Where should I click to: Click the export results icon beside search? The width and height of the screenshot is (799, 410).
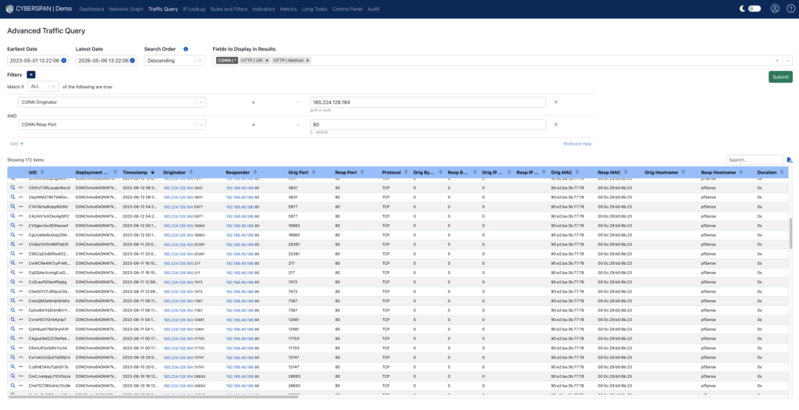pyautogui.click(x=790, y=160)
